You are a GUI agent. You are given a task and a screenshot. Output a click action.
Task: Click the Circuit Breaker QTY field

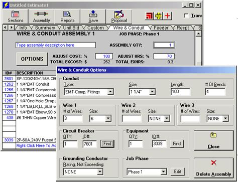[70, 144]
